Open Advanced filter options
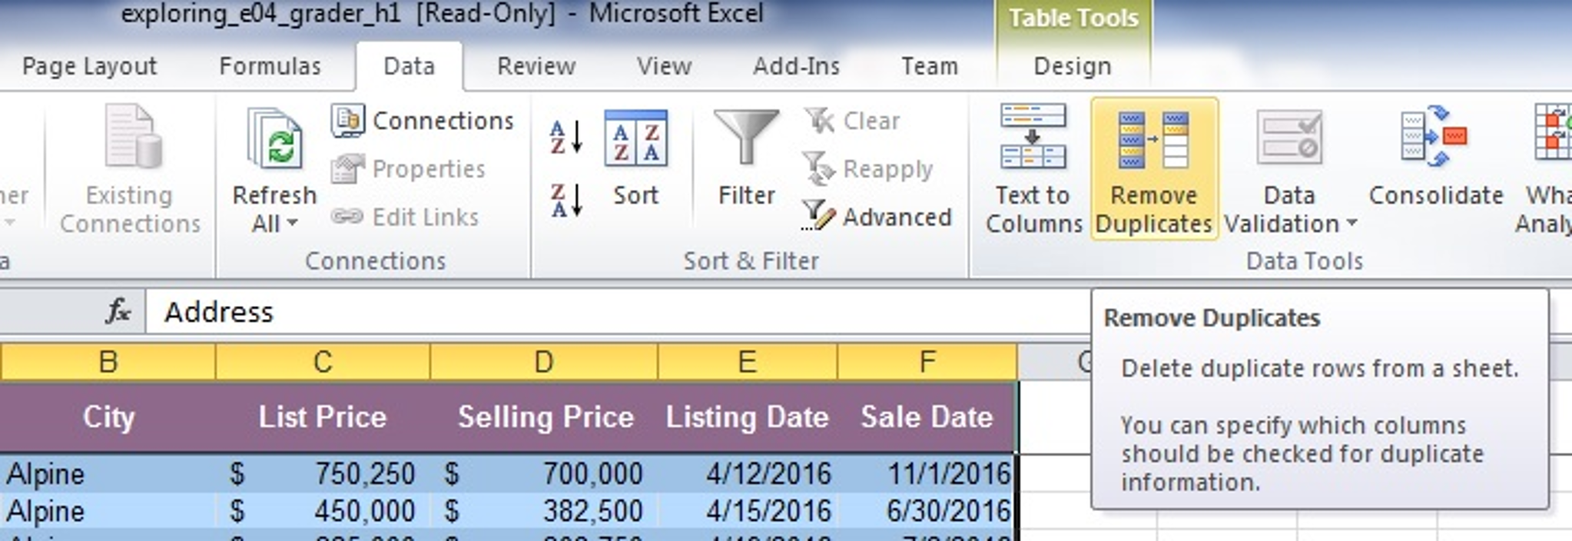 [x=877, y=217]
